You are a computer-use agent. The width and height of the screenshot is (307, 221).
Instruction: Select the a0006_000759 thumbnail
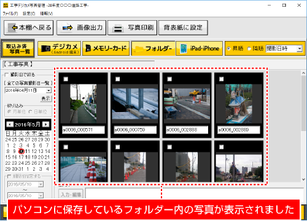(x=135, y=104)
